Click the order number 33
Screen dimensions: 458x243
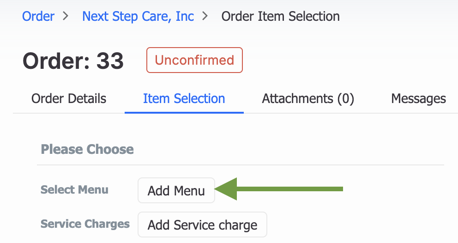(x=110, y=61)
